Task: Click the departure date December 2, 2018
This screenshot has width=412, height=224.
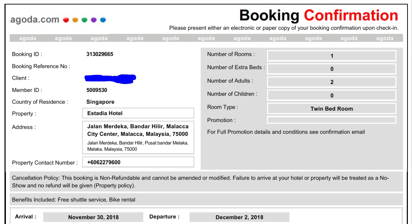Action: 239,217
